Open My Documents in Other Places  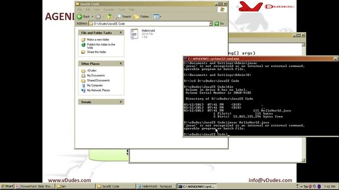96,75
